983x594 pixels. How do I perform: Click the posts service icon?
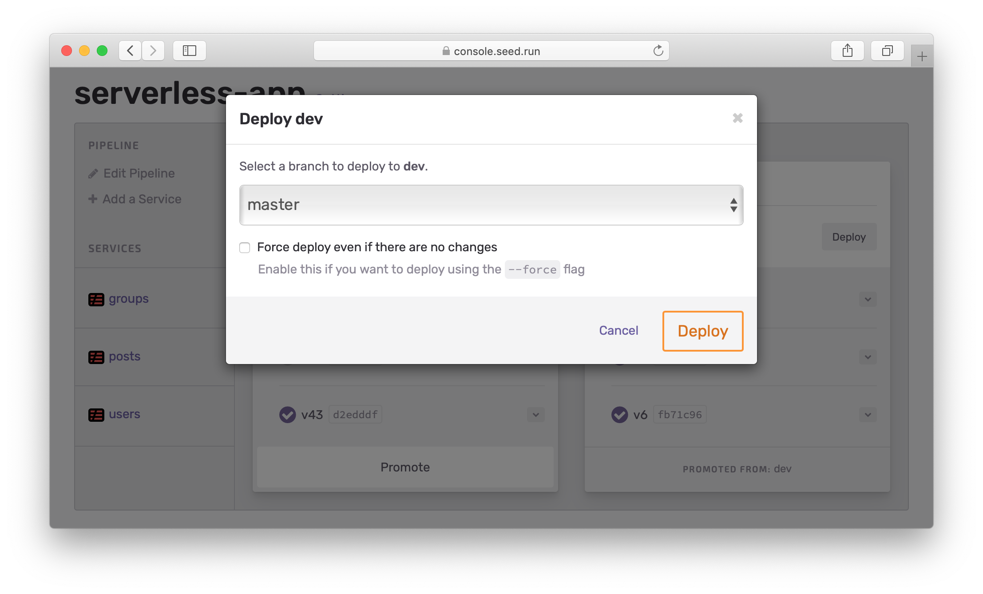[x=96, y=356]
